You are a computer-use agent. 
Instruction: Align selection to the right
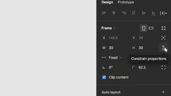pos(124,13)
